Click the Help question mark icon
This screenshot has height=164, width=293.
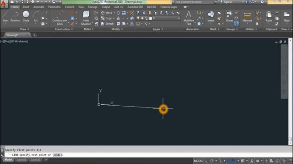262,2
